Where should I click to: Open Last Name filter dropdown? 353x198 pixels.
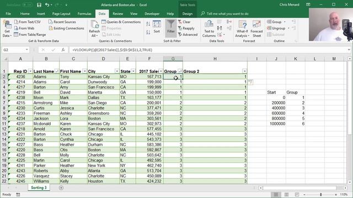(57, 71)
